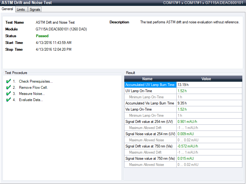Select the General tab
The width and height of the screenshot is (246, 184).
point(7,9)
